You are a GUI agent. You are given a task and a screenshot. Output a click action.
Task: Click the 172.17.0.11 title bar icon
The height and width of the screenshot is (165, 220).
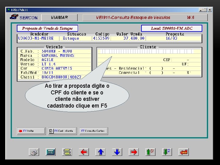9,10
